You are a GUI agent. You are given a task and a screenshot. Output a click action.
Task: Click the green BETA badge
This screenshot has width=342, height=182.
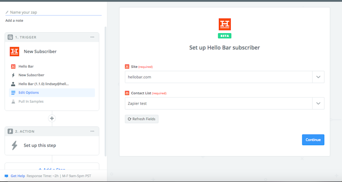tap(225, 36)
